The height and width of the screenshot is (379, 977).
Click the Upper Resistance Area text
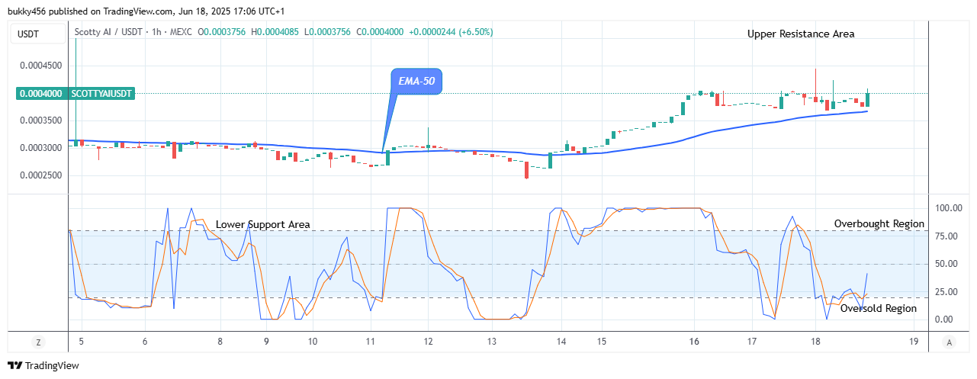click(x=801, y=34)
